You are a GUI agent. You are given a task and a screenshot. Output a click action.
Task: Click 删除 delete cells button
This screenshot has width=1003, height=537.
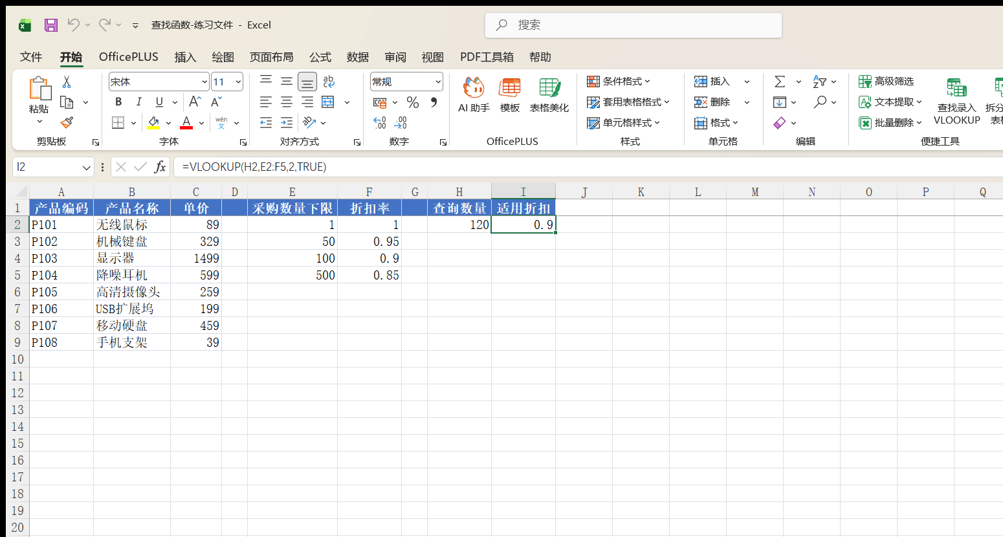coord(712,102)
